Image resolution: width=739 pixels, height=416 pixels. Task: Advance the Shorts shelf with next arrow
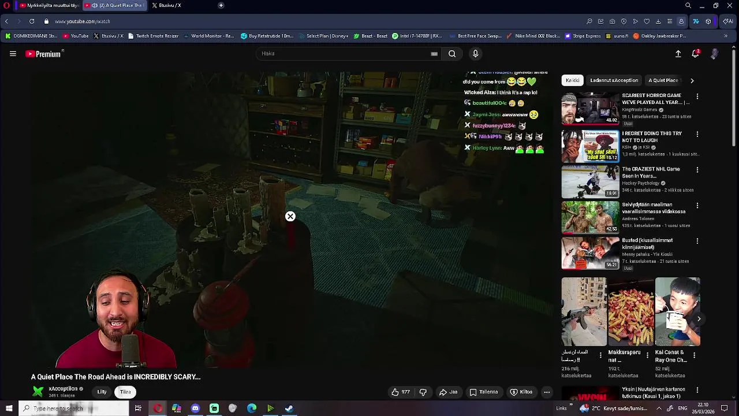coord(699,319)
